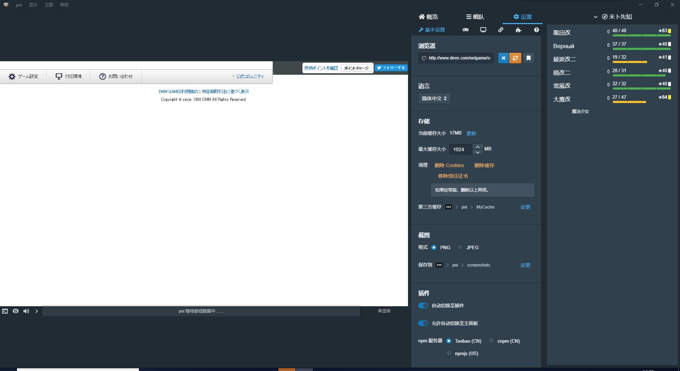The height and width of the screenshot is (371, 680).
Task: Collapse the 未卜先知 plugin panel chevron
Action: [x=596, y=17]
